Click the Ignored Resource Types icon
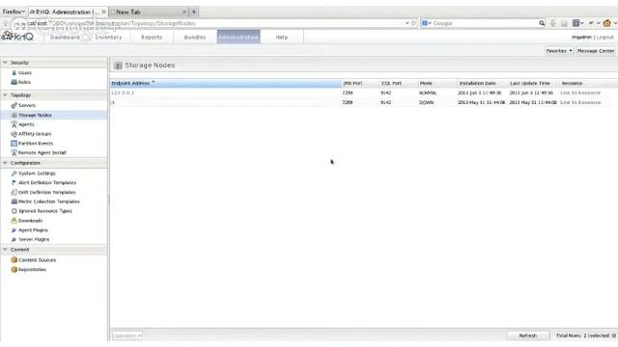 coord(14,211)
